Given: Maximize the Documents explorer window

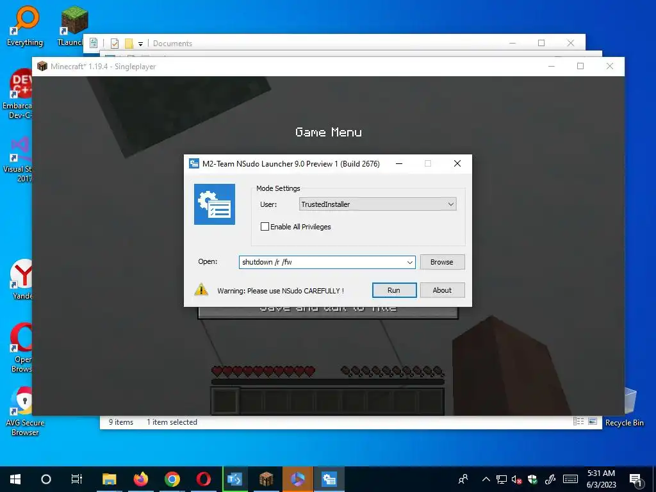Looking at the screenshot, I should pos(541,43).
